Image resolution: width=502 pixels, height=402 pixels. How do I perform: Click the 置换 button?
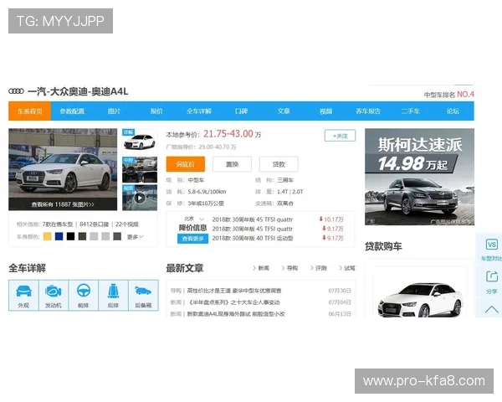(232, 164)
